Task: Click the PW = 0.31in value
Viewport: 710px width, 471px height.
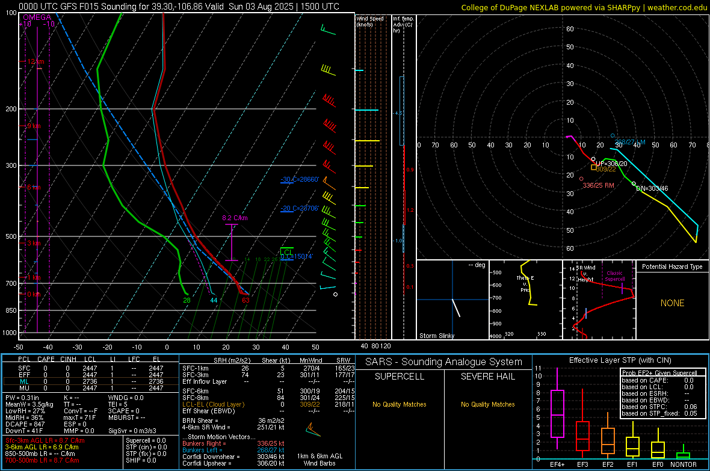Action: coord(22,398)
